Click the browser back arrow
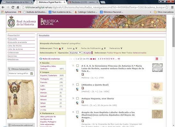 (3, 7)
